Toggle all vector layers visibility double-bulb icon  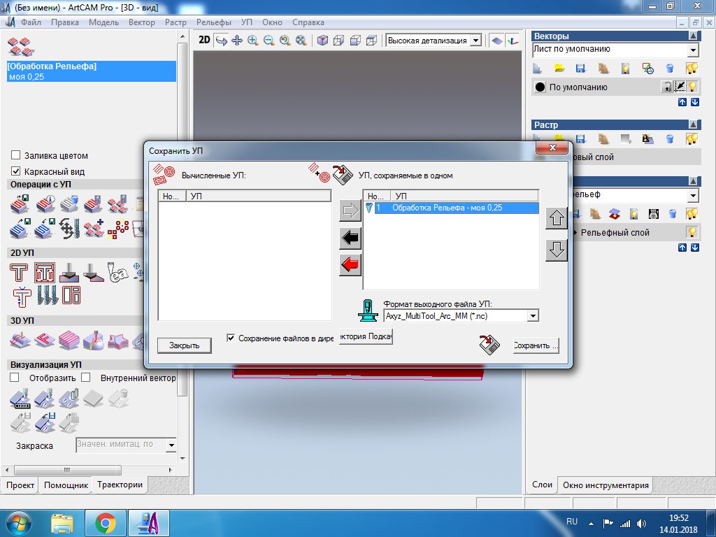692,69
